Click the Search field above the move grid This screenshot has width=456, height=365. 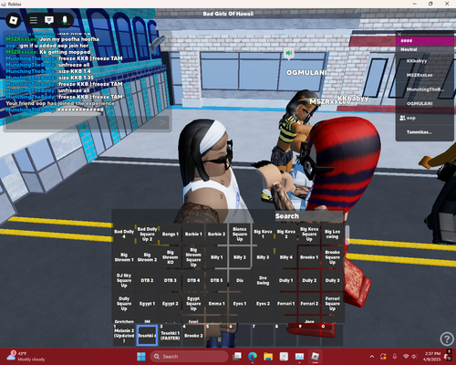(x=309, y=216)
